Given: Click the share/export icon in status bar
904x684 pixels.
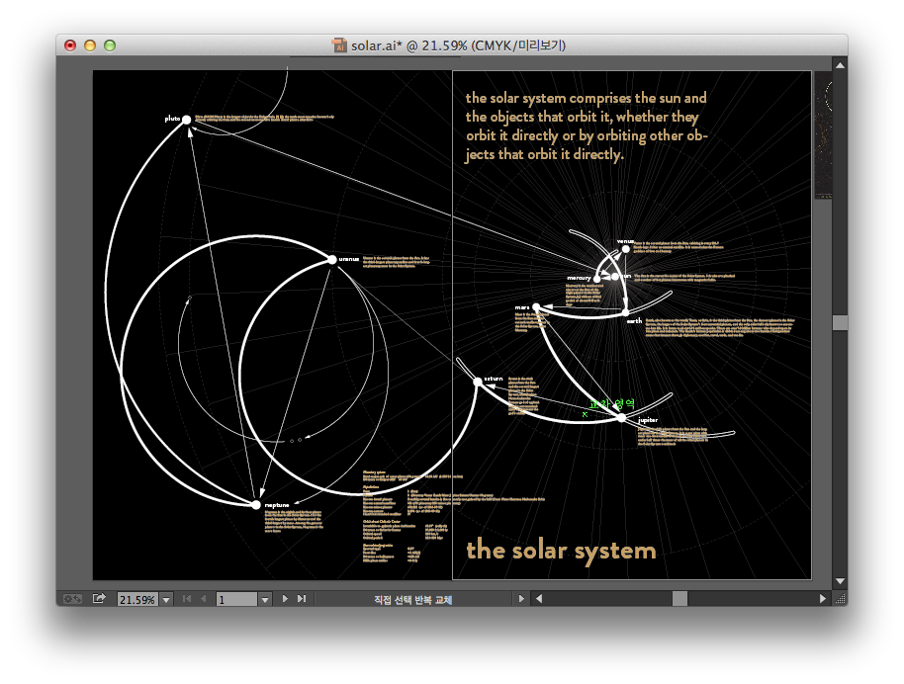Looking at the screenshot, I should [100, 599].
